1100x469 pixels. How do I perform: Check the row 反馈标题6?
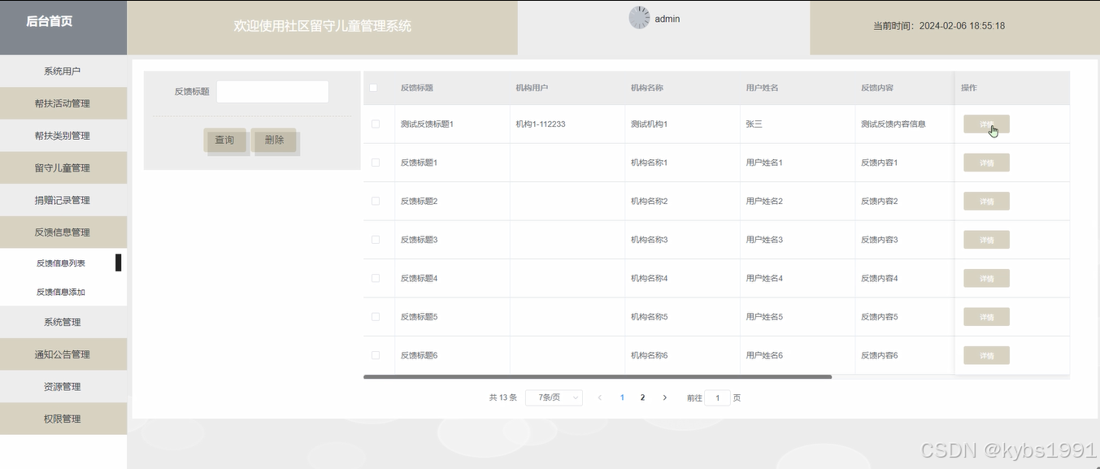[376, 355]
